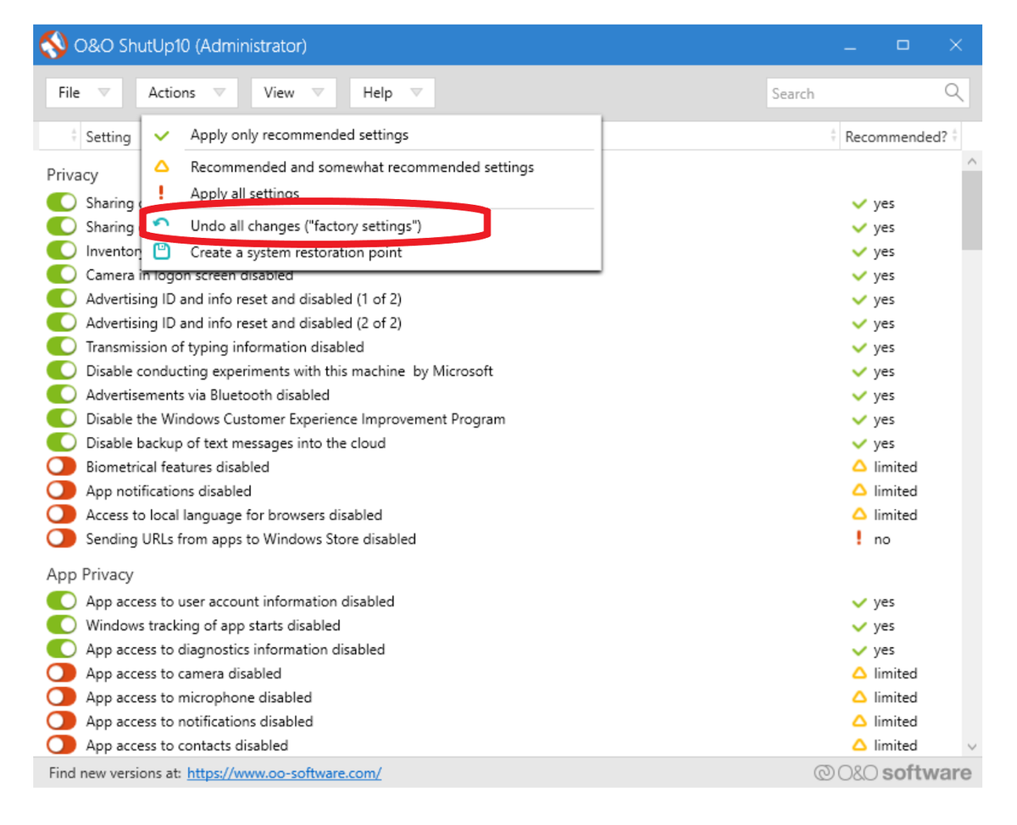
Task: Open the Help dropdown menu
Action: [x=392, y=92]
